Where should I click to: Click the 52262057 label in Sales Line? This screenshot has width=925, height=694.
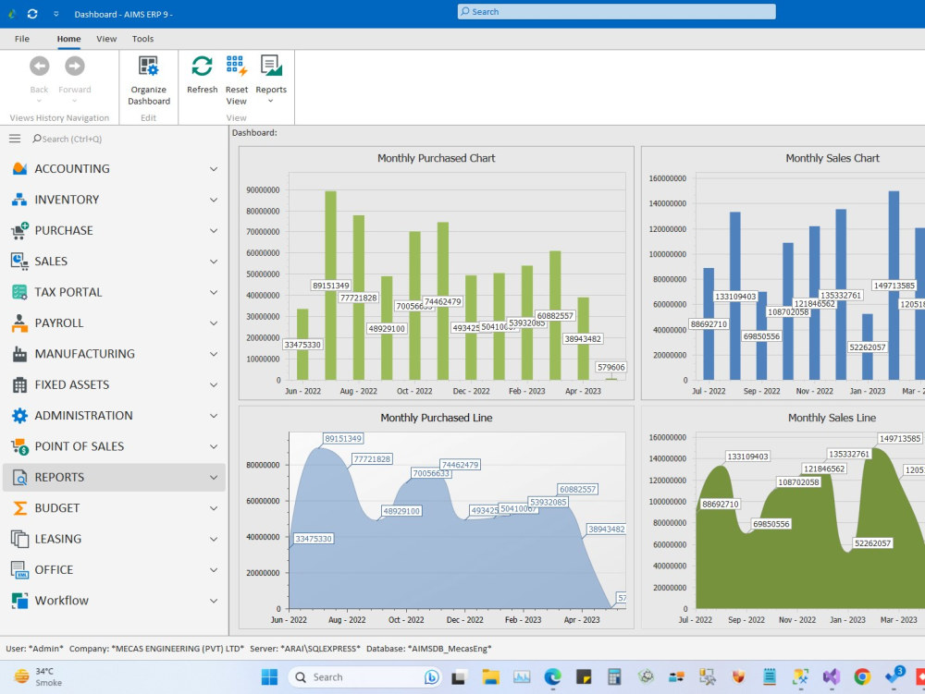(x=872, y=543)
